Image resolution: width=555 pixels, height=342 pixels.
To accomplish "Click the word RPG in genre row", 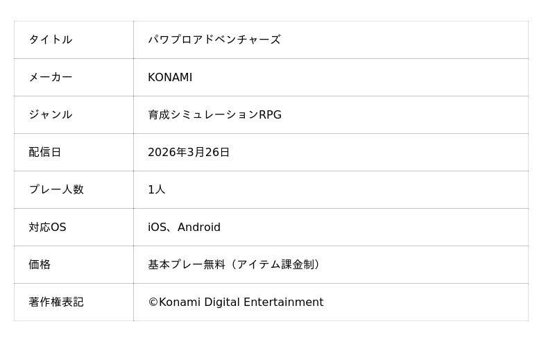I will tap(270, 114).
